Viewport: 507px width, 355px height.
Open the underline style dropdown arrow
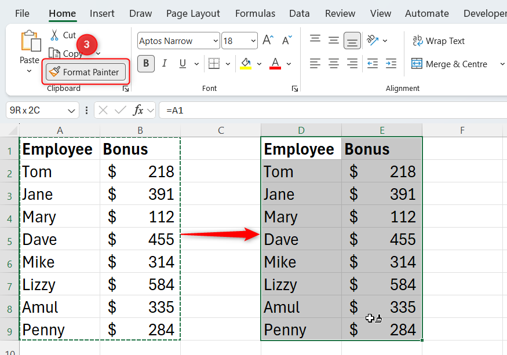tap(196, 64)
